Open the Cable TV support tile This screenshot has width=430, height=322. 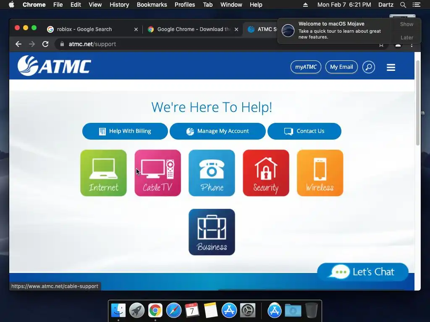point(158,173)
